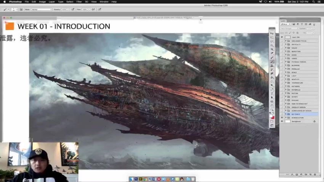Screen dimensions: 324x182
Task: Select the Zoom tool
Action: [x=272, y=110]
